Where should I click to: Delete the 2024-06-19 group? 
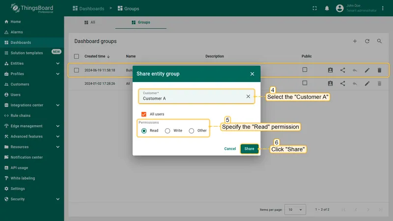click(379, 70)
